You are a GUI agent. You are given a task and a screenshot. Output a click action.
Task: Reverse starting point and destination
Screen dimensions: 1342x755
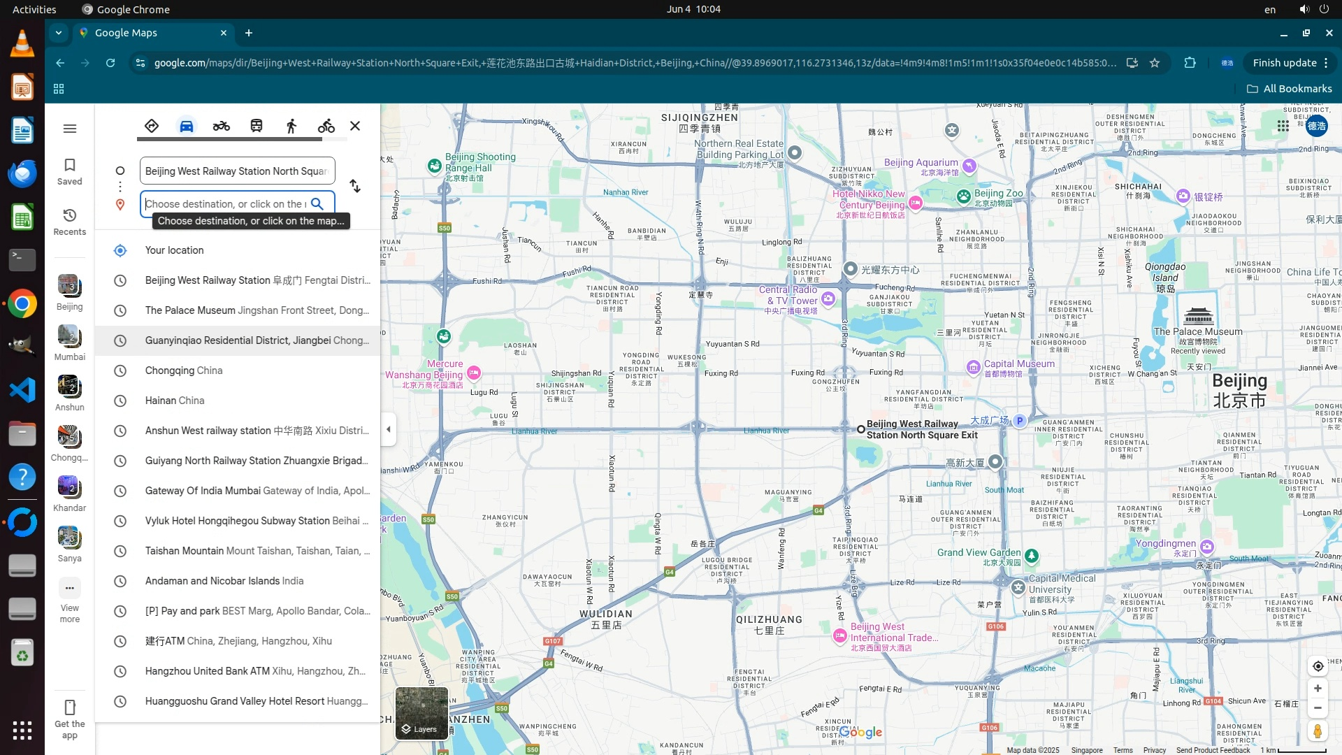click(355, 186)
